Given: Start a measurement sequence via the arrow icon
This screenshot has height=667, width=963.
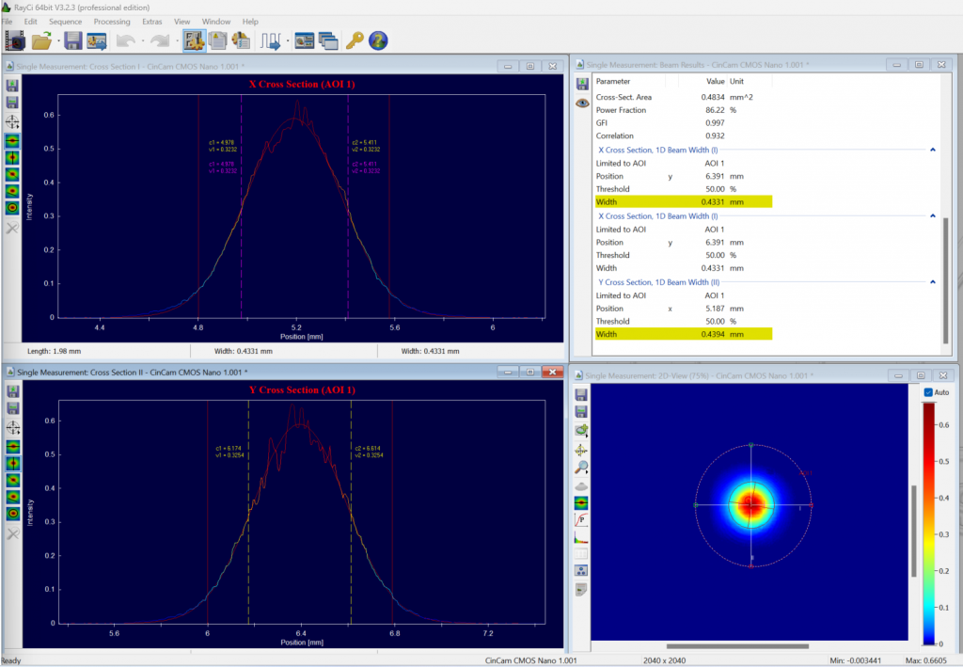Looking at the screenshot, I should pos(272,40).
